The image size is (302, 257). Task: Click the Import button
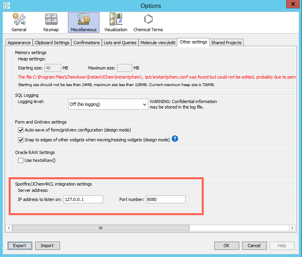click(47, 246)
